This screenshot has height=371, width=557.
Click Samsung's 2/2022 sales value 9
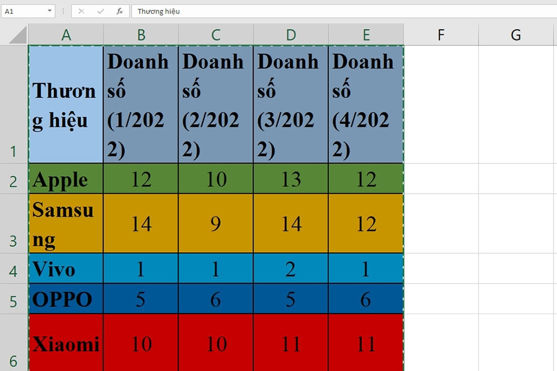pyautogui.click(x=216, y=223)
